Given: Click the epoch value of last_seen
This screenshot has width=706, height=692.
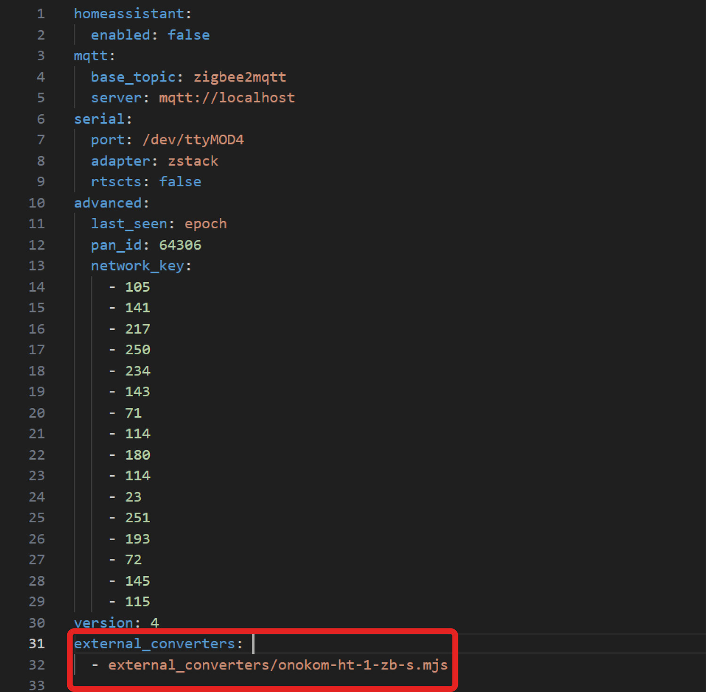Looking at the screenshot, I should coord(205,224).
